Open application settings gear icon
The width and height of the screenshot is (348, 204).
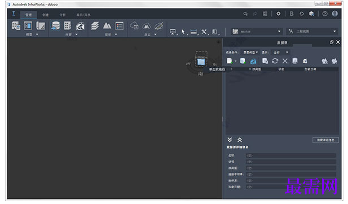(x=278, y=14)
